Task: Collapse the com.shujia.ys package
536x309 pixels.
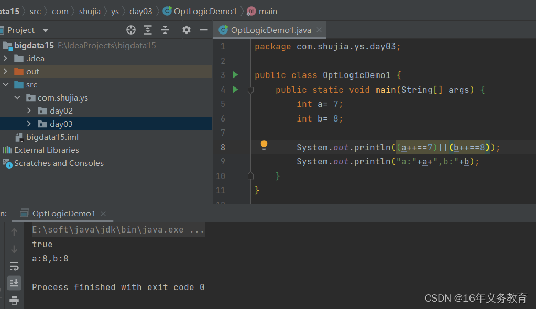Action: click(x=17, y=98)
